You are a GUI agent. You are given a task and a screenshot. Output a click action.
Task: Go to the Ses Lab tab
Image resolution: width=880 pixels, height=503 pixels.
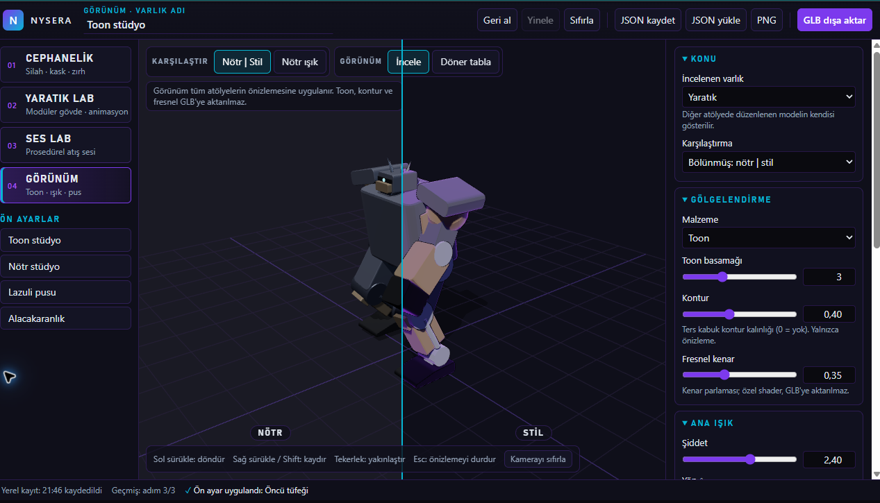(x=66, y=145)
